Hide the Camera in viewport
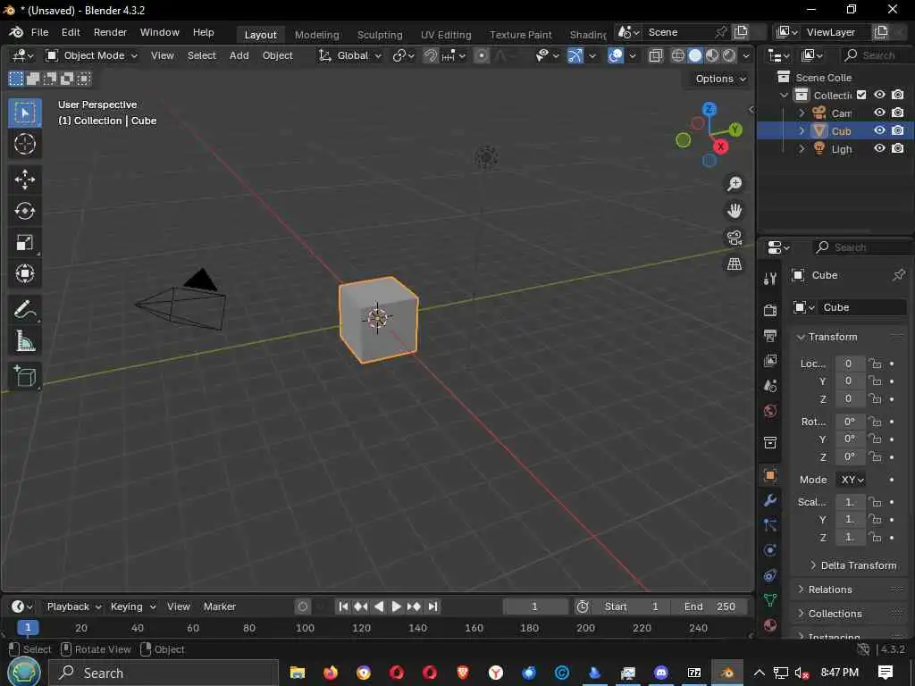915x686 pixels. tap(879, 113)
